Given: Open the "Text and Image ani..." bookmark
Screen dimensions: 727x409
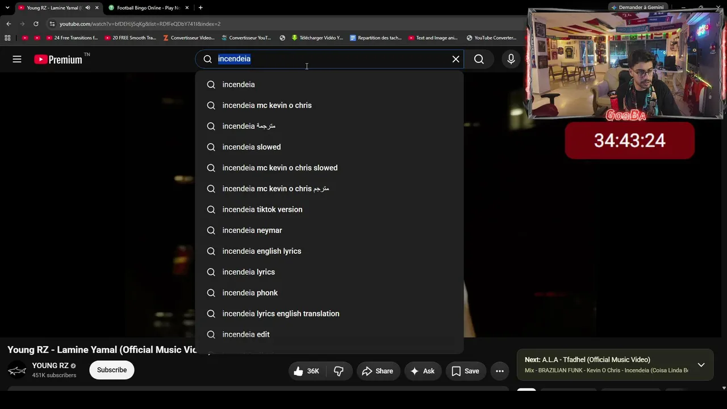Looking at the screenshot, I should 433,38.
